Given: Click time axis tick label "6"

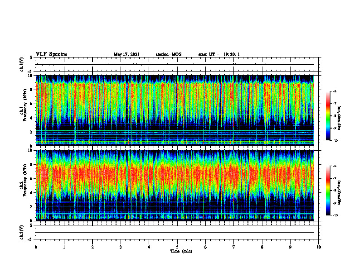Looking at the screenshot, I should click(205, 247).
